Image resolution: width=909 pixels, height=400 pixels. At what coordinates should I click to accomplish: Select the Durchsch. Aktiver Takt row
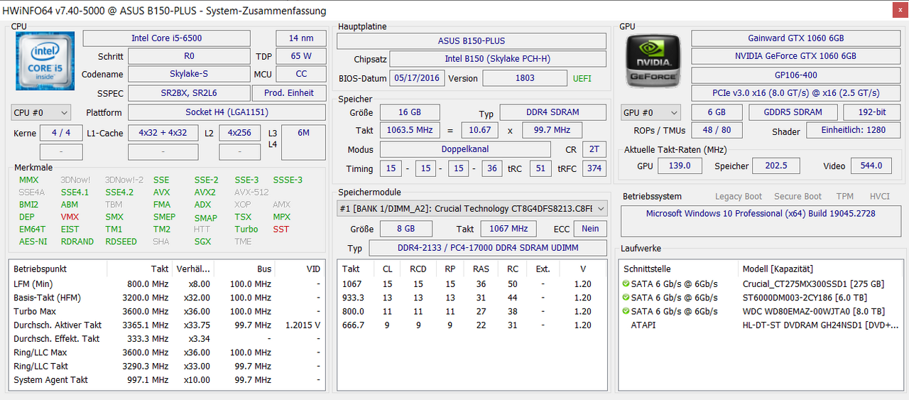point(168,325)
